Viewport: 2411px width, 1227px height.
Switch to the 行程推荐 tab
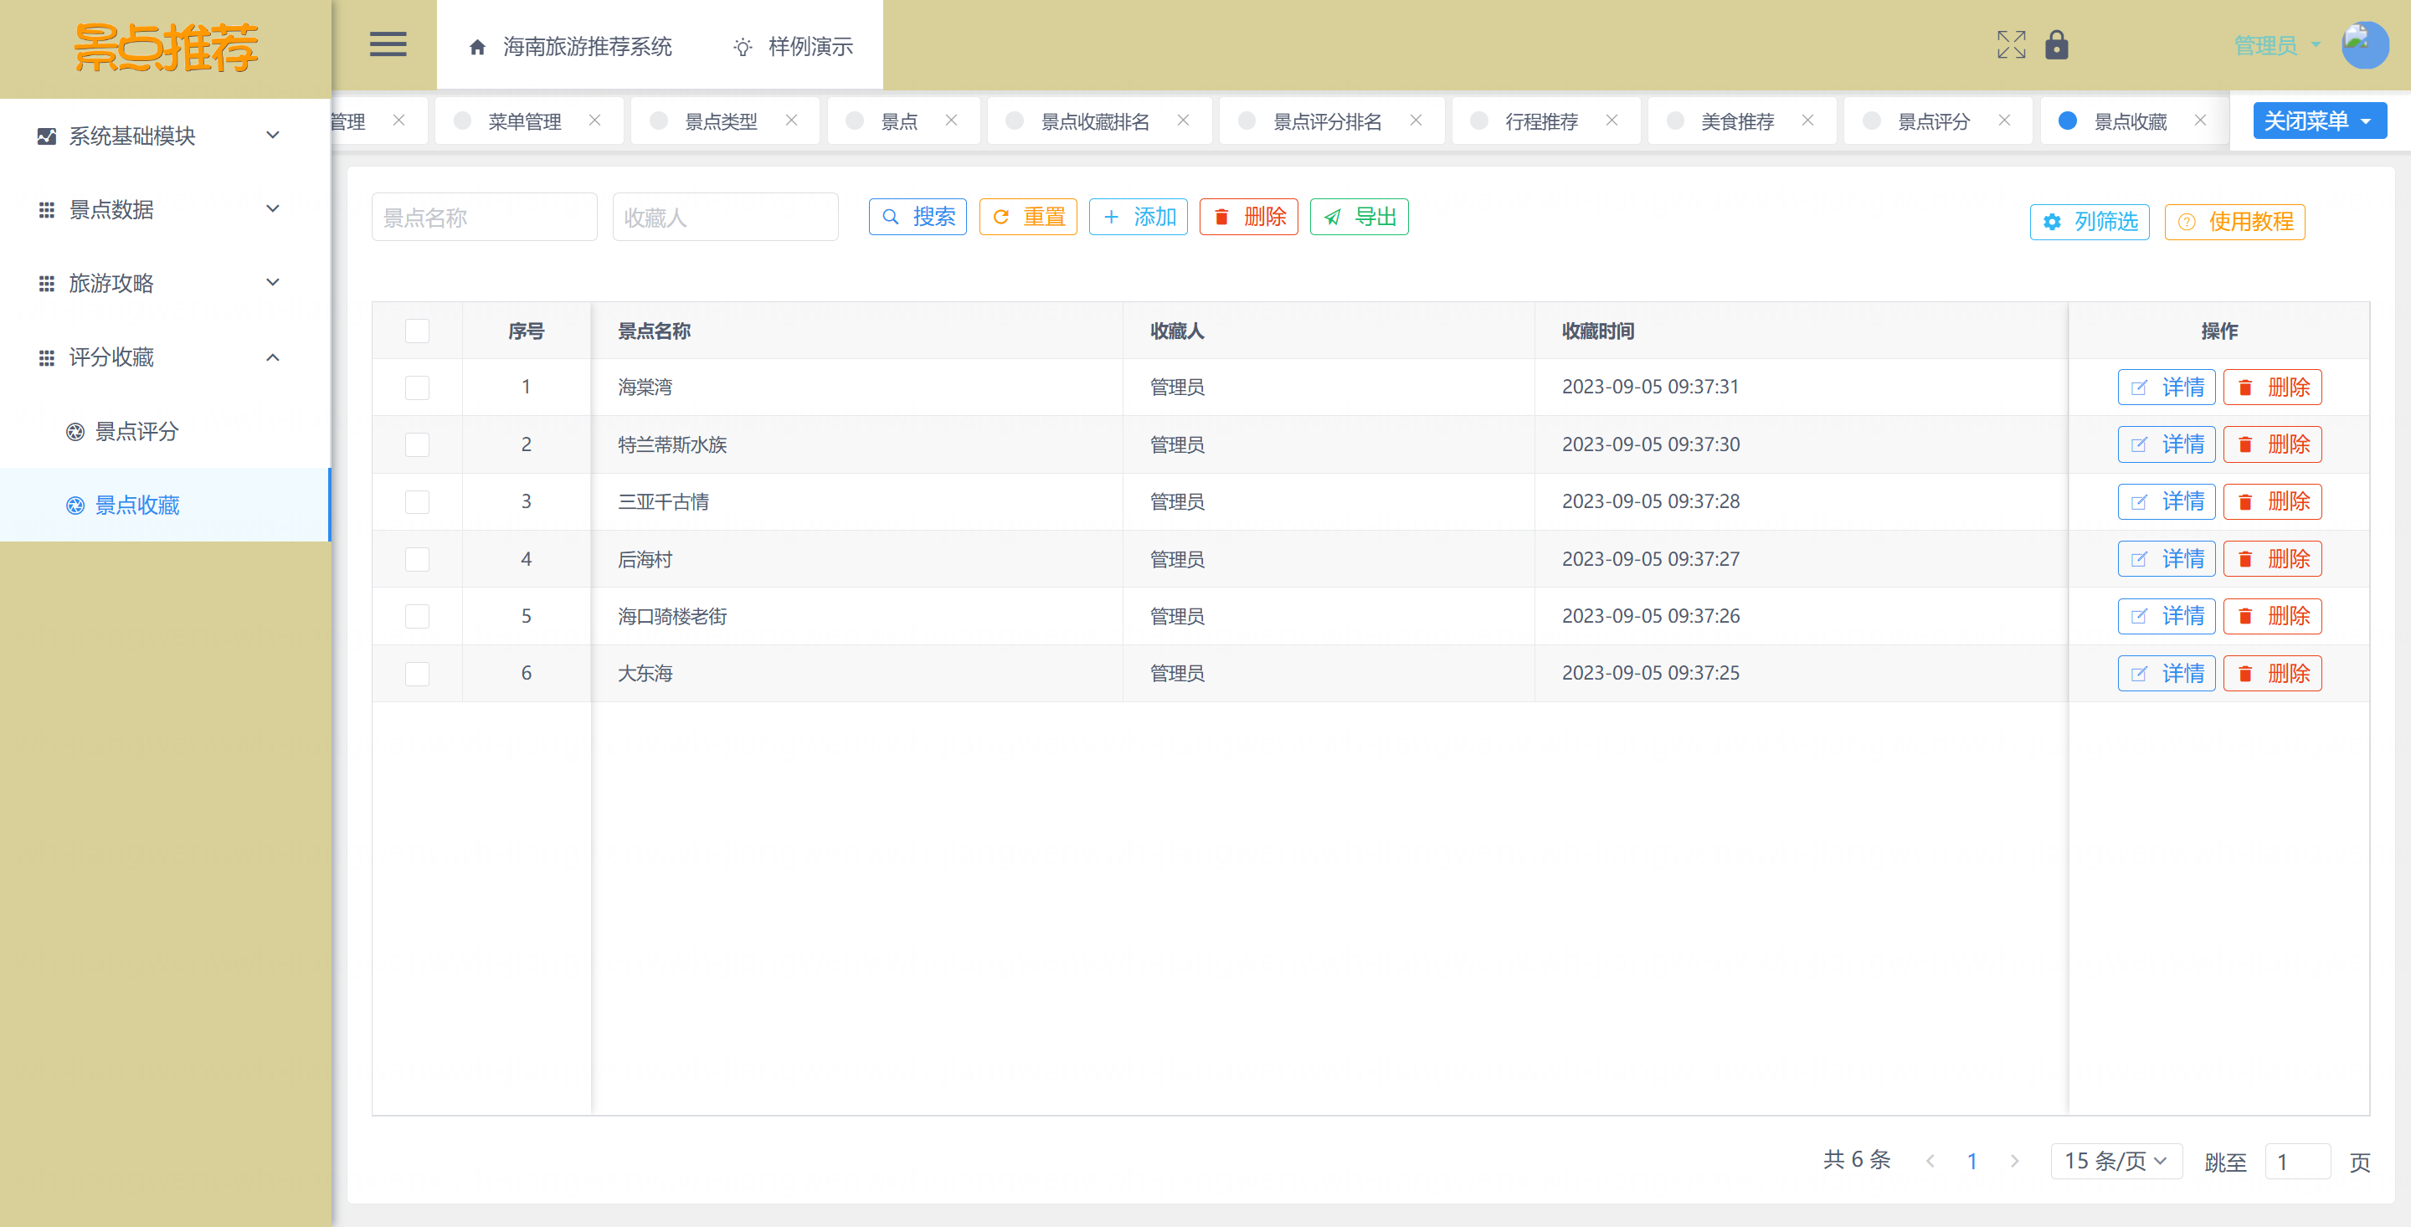point(1540,121)
